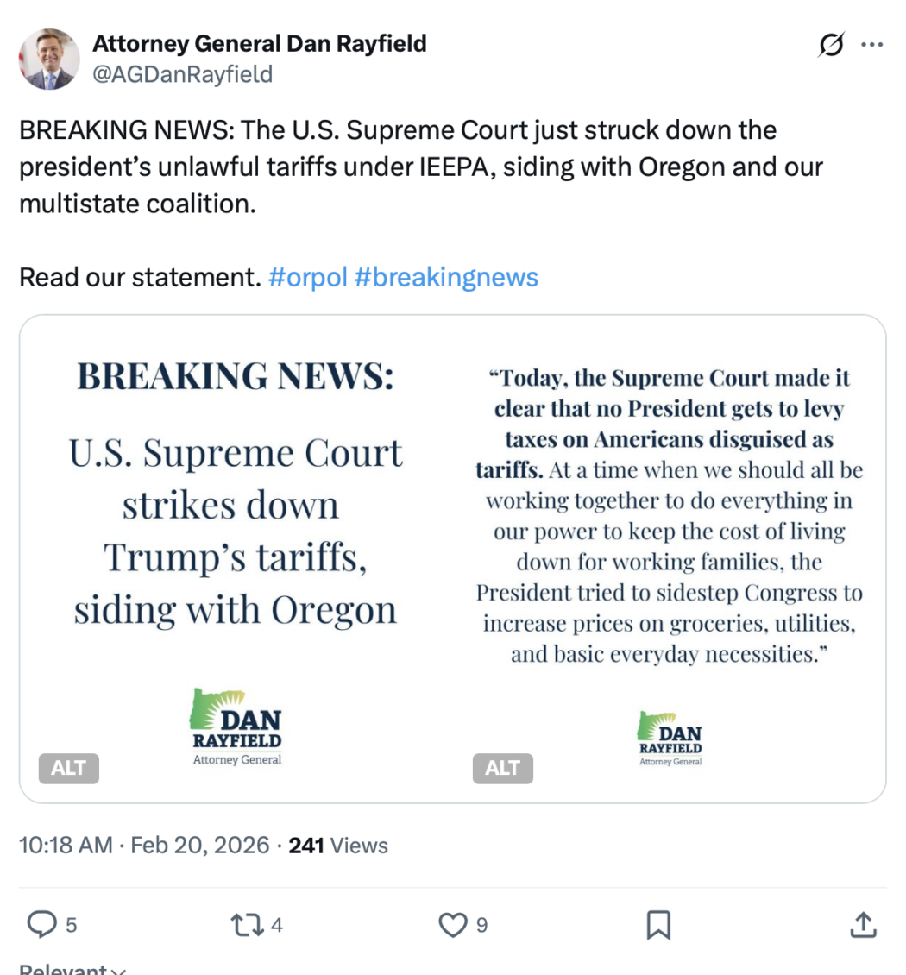This screenshot has width=906, height=975.
Task: Like the post with the heart icon
Action: (452, 925)
